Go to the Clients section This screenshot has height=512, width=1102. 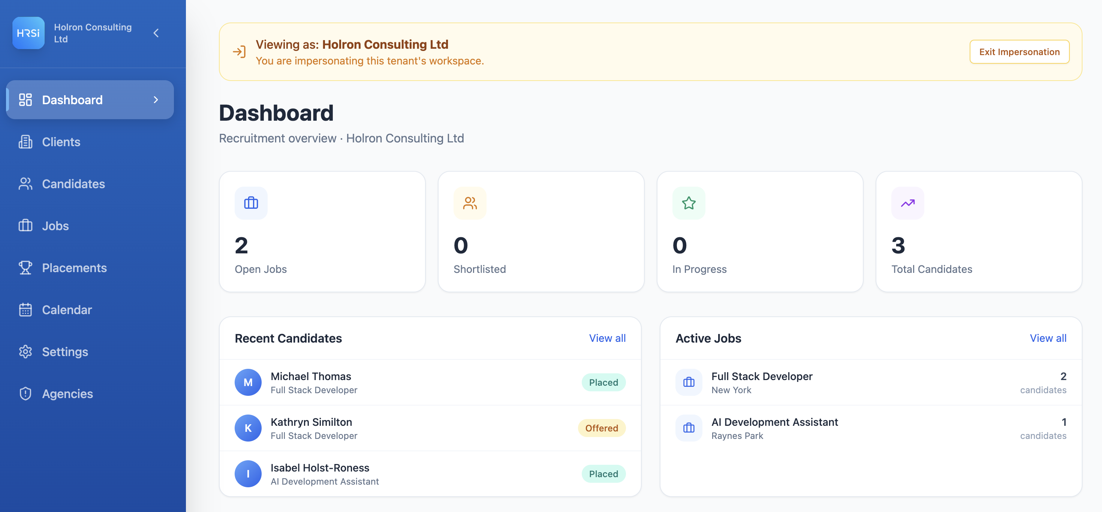pos(90,142)
